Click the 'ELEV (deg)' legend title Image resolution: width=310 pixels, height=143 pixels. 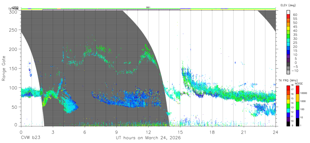pos(288,5)
